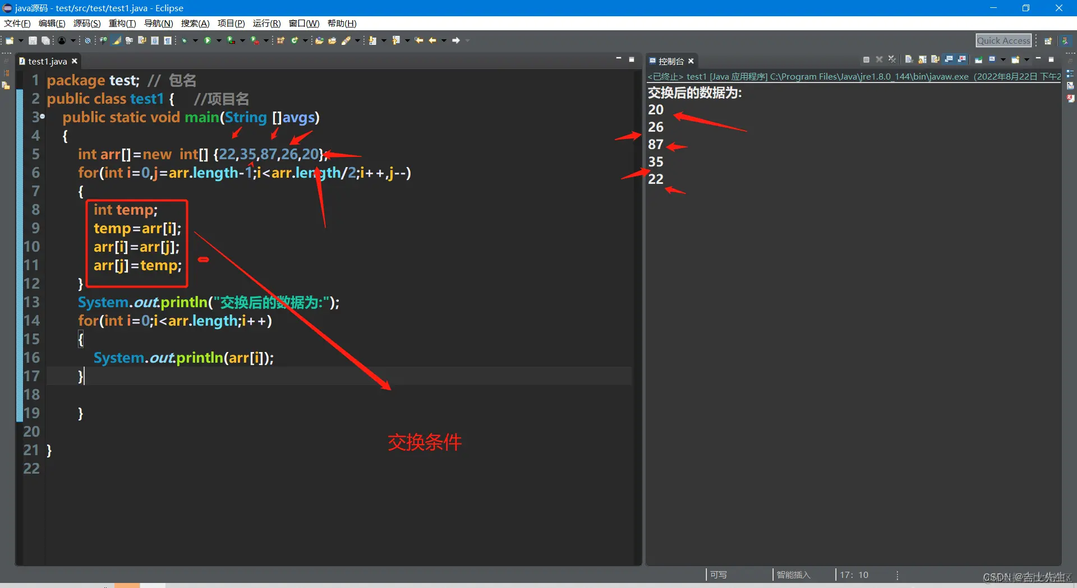1077x588 pixels.
Task: Jump to the last edit location icon
Action: 418,40
